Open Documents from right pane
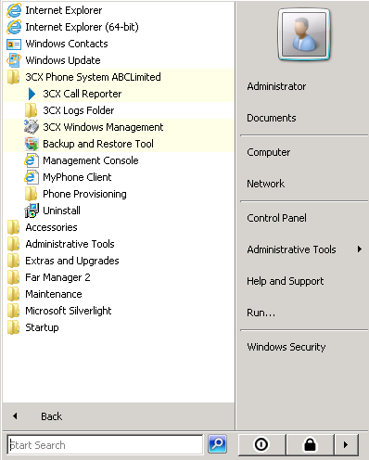The image size is (369, 460). [x=272, y=118]
